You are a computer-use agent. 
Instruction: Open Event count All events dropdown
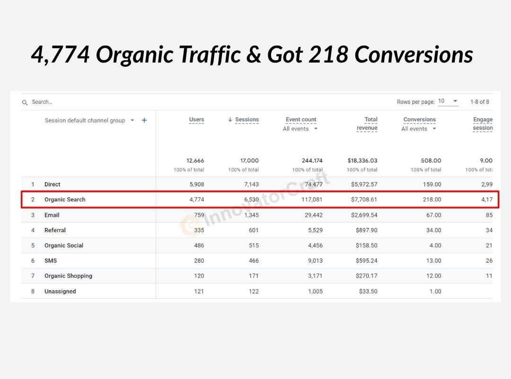tap(300, 129)
